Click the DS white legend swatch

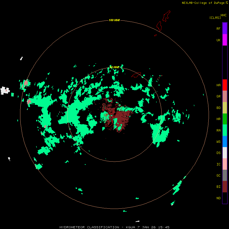[225, 153]
